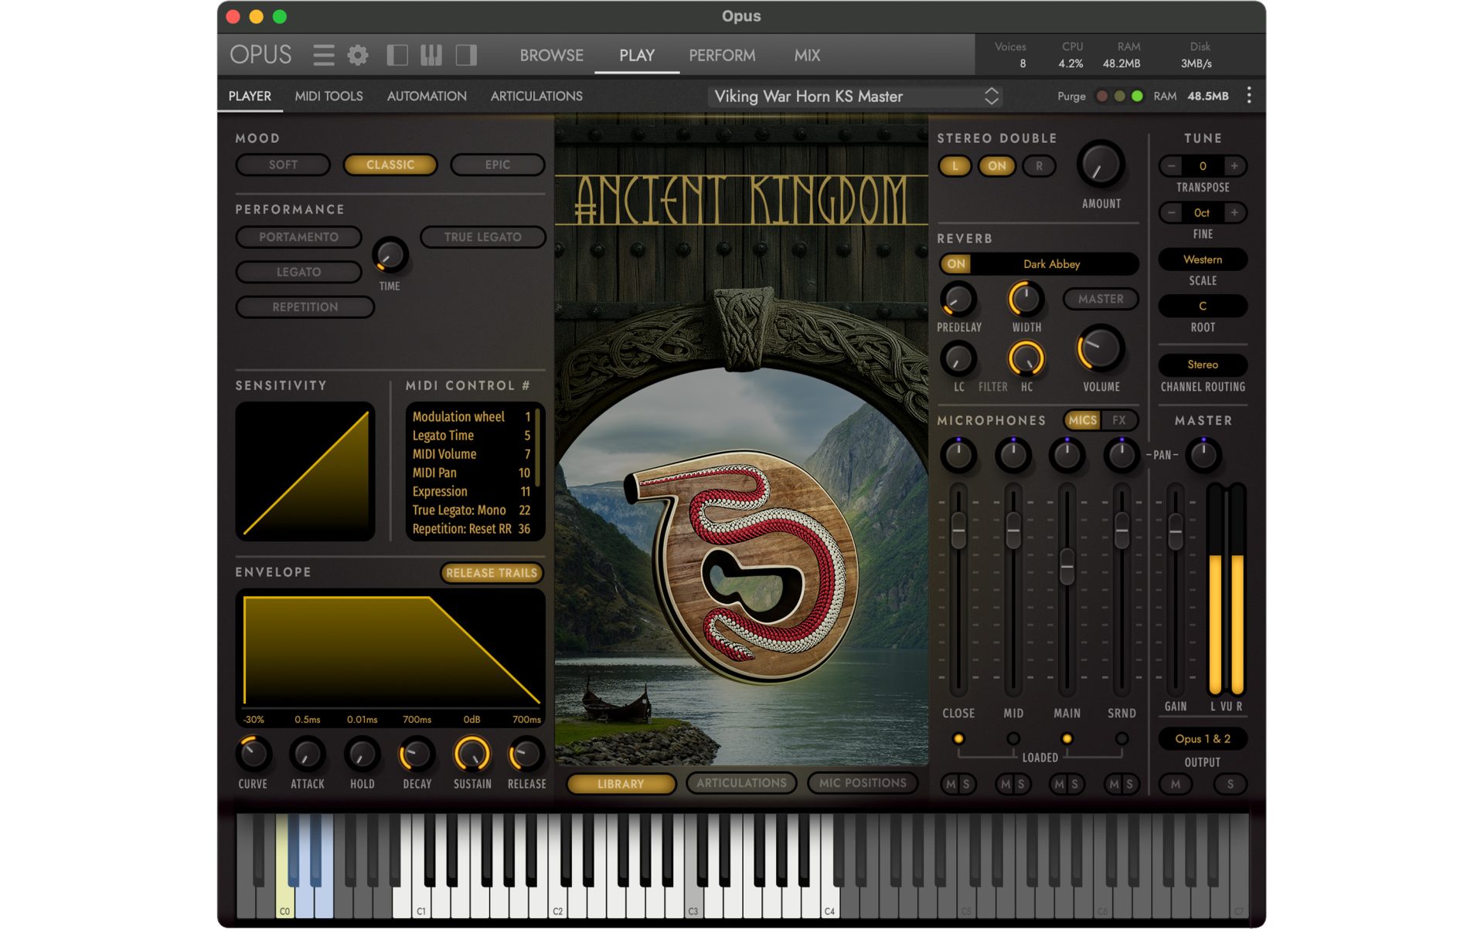Mute the master output

1176,785
